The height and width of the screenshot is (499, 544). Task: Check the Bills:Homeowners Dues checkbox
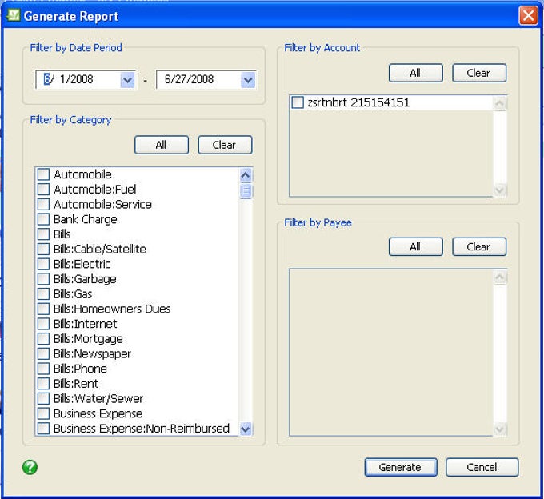pos(43,309)
